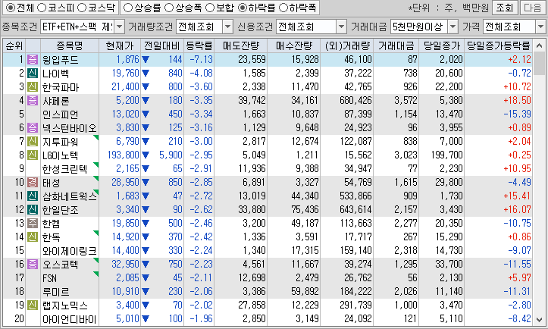
Task: Sort by the 매도잔량 column header
Action: click(241, 45)
